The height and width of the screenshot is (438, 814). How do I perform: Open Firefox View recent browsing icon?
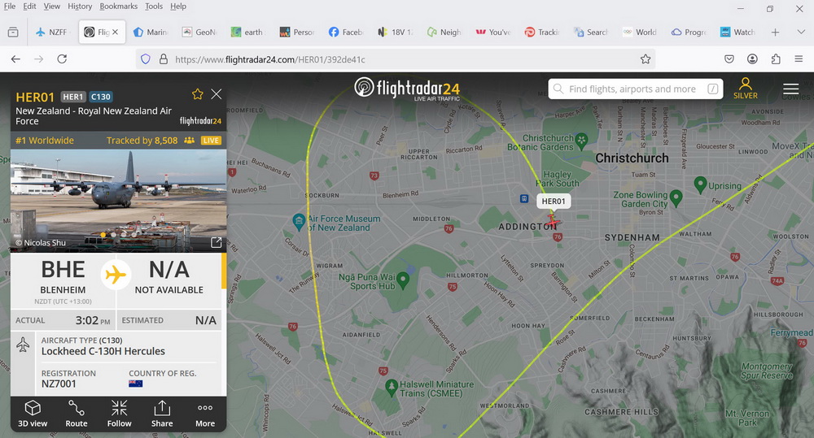pyautogui.click(x=13, y=33)
